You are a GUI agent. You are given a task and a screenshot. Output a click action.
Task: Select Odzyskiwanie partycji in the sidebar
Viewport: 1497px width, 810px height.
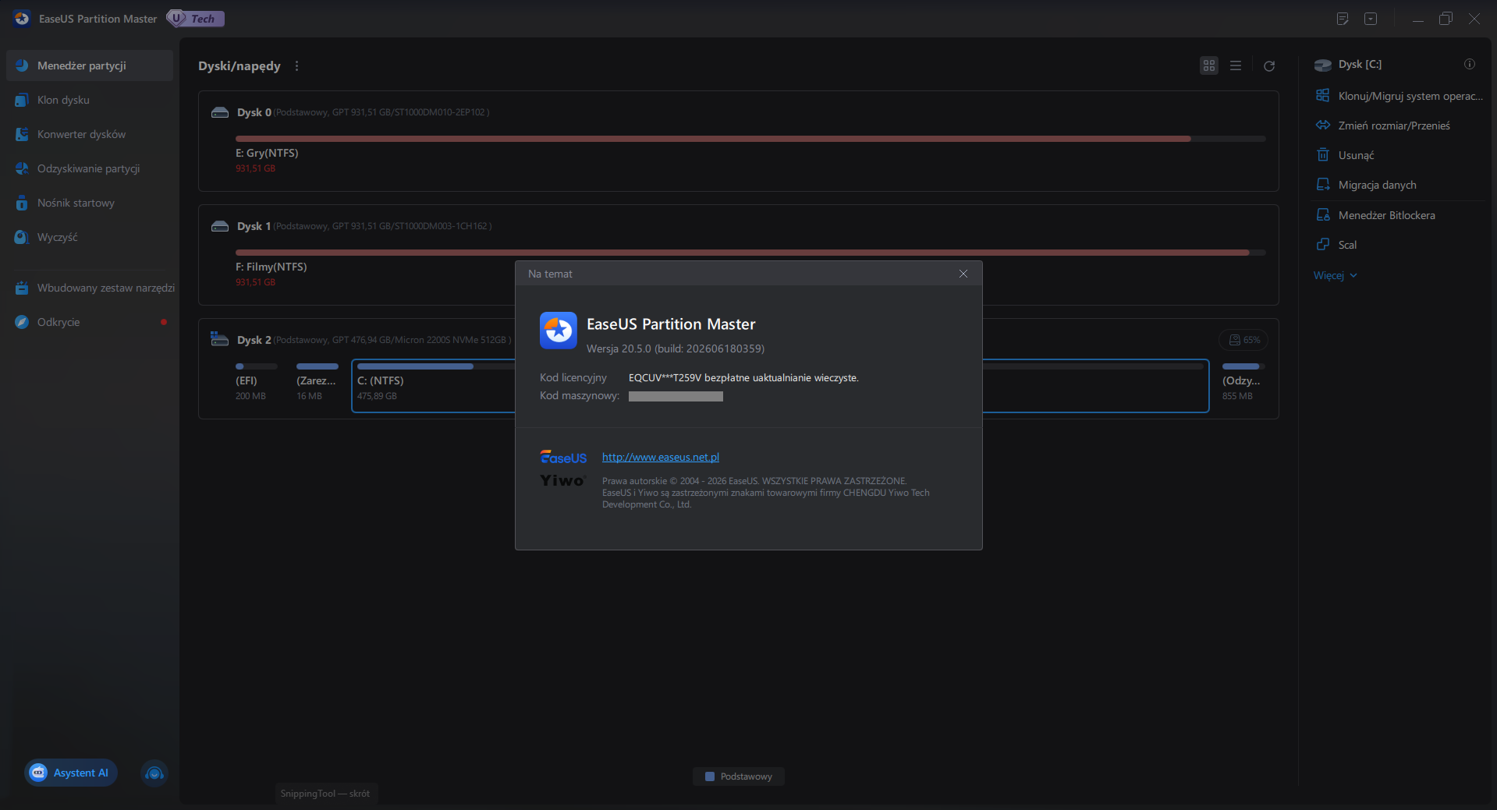click(x=90, y=168)
